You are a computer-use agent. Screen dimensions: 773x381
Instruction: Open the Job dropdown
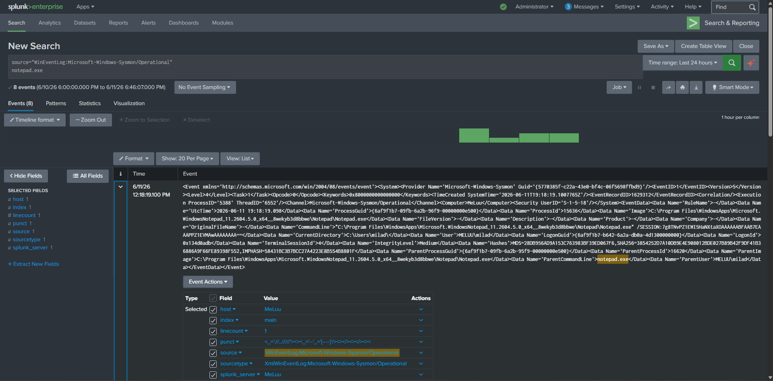[x=620, y=87]
